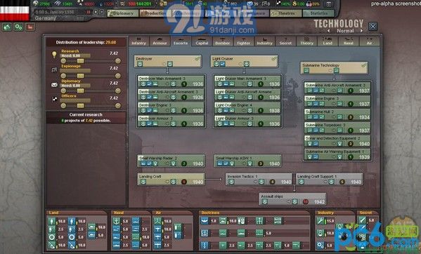
Task: Increase game speed with plus button
Action: pos(96,12)
